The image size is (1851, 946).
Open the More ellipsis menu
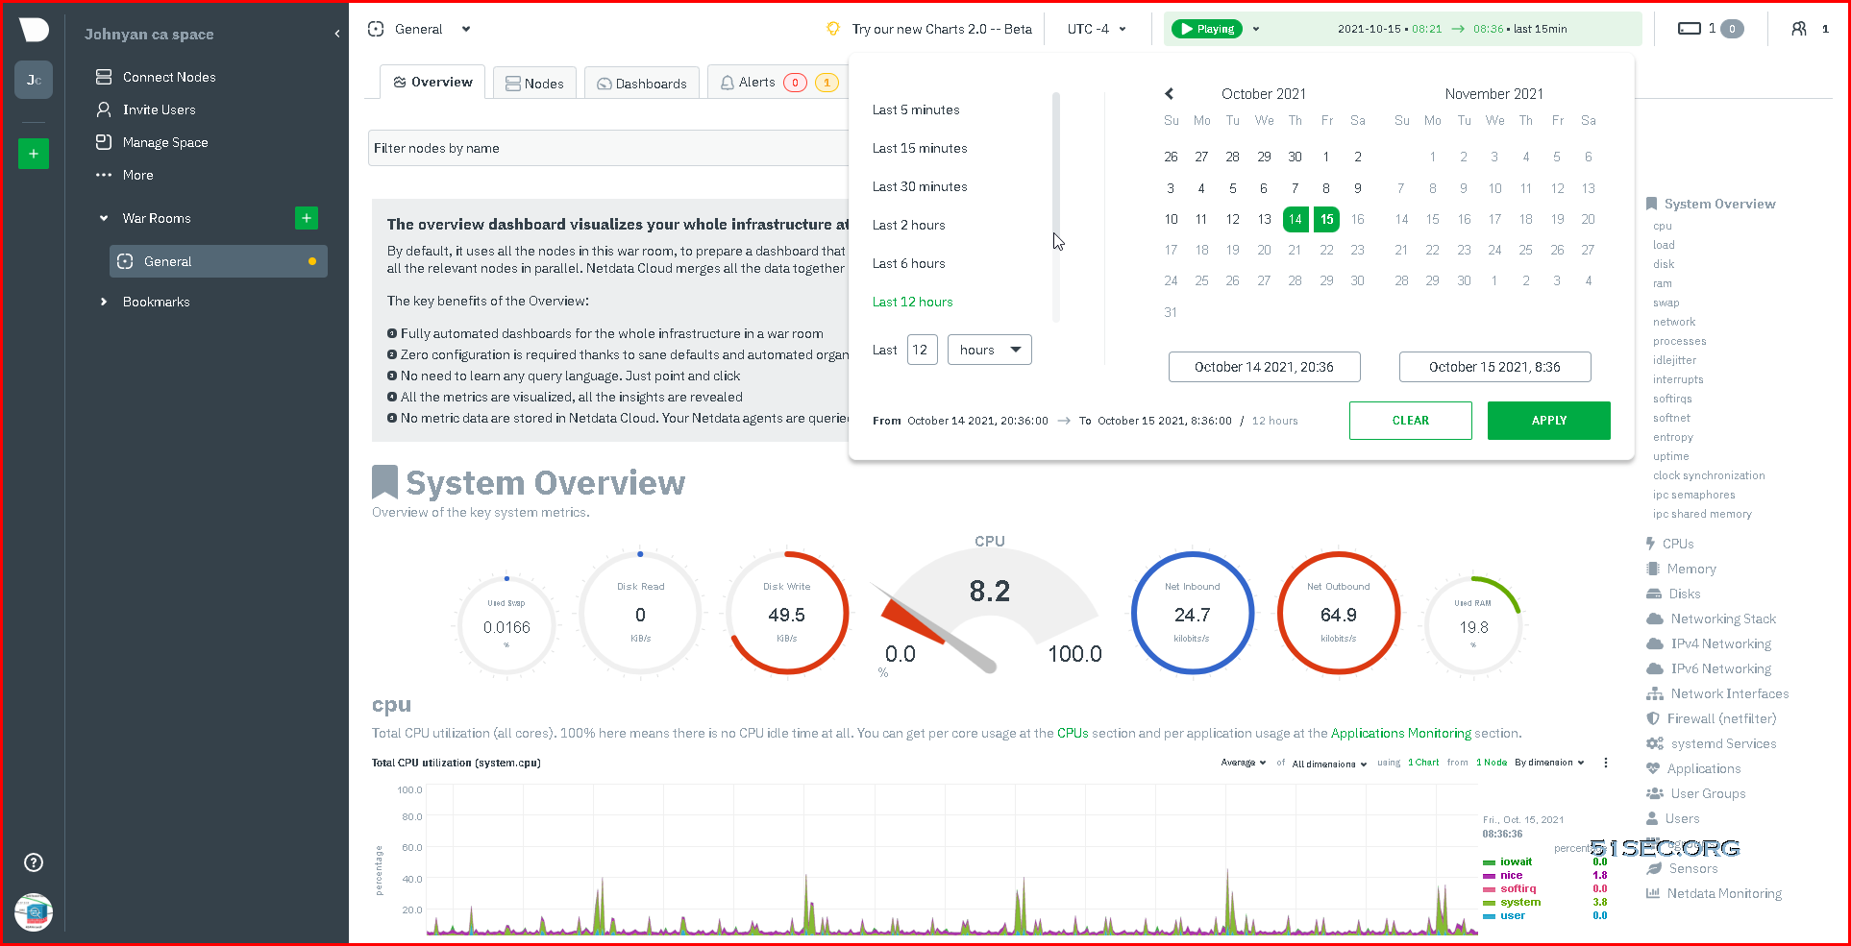(x=104, y=175)
